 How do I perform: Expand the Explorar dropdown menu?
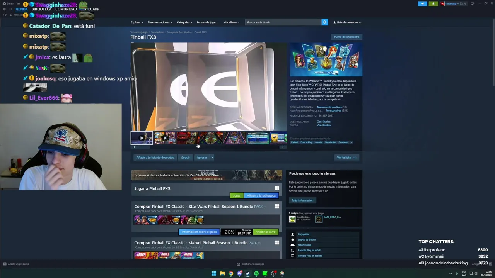tap(137, 22)
